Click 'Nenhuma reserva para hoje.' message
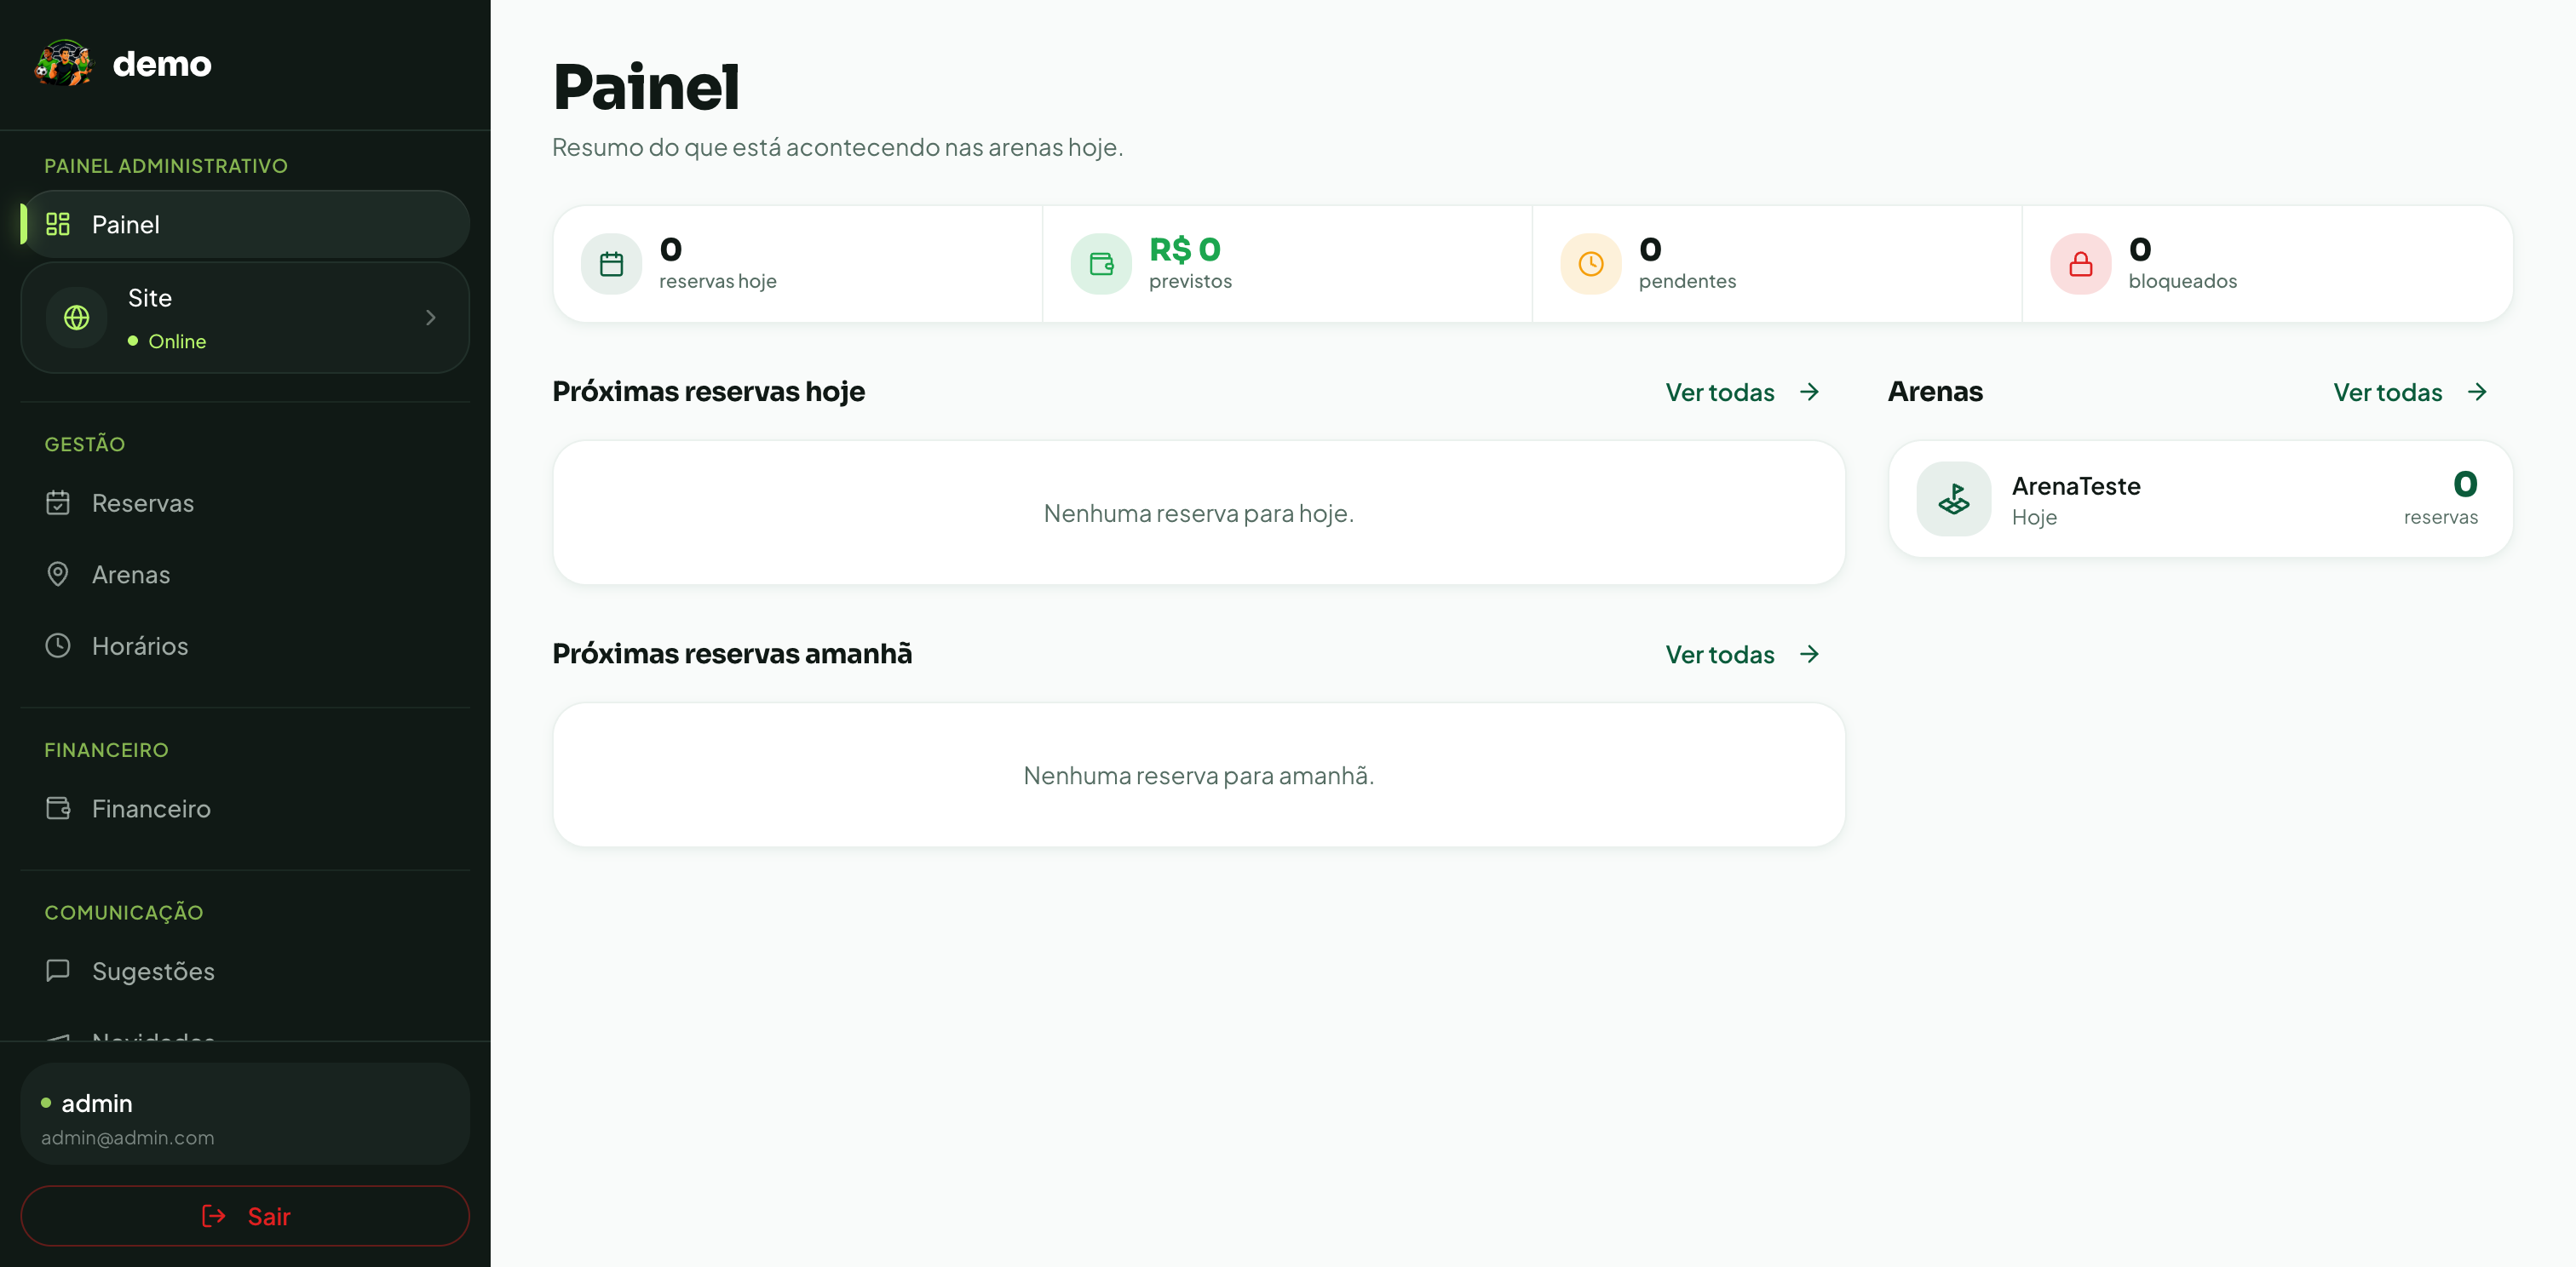 (1198, 513)
